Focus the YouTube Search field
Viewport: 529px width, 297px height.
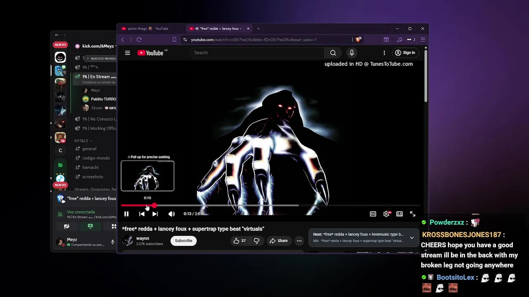pos(257,53)
